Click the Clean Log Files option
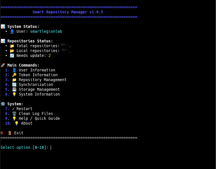The height and width of the screenshot is (169, 216). 36,114
